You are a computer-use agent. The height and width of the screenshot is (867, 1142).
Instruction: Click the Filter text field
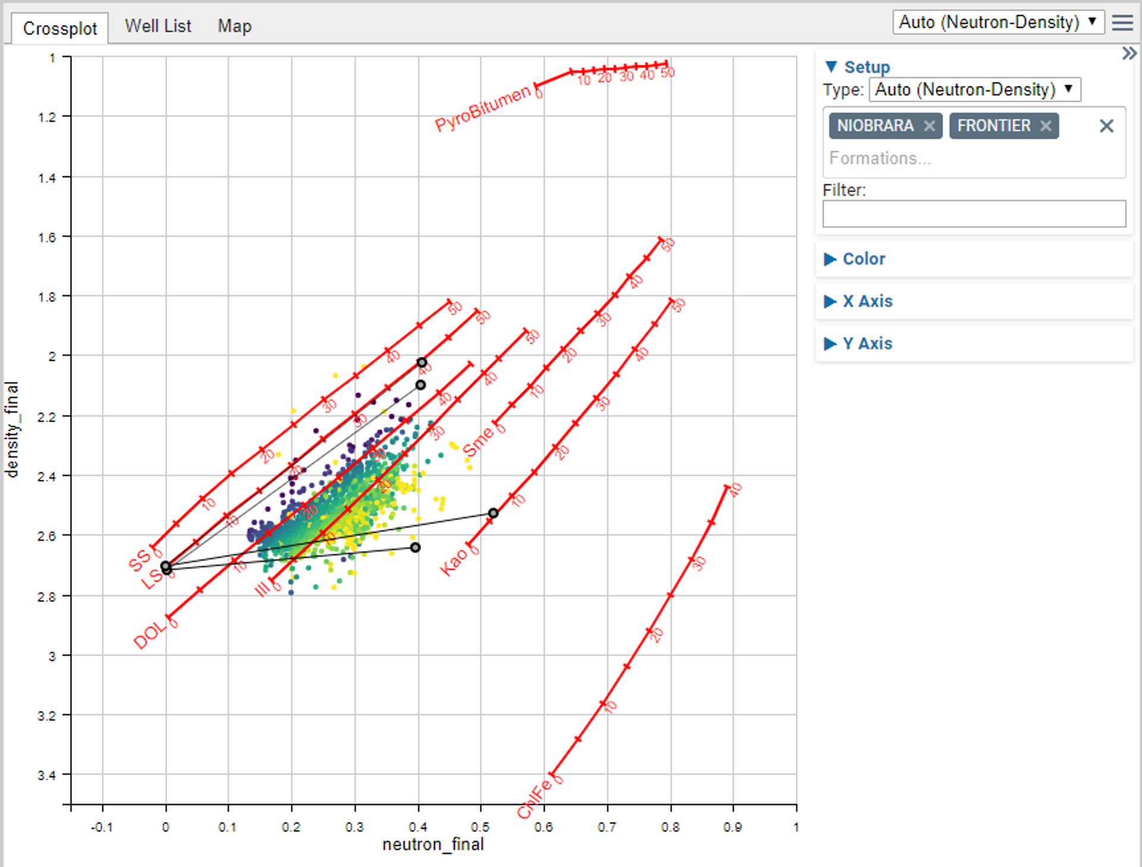[x=974, y=213]
